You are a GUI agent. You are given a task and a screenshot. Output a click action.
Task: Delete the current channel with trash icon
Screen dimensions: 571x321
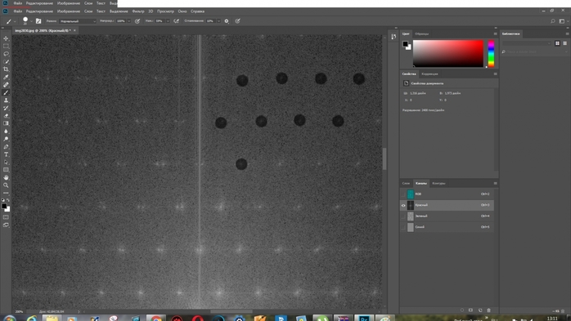(488, 310)
